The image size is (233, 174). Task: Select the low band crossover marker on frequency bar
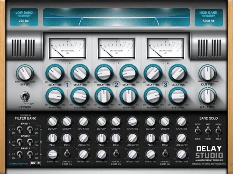[x=82, y=18]
